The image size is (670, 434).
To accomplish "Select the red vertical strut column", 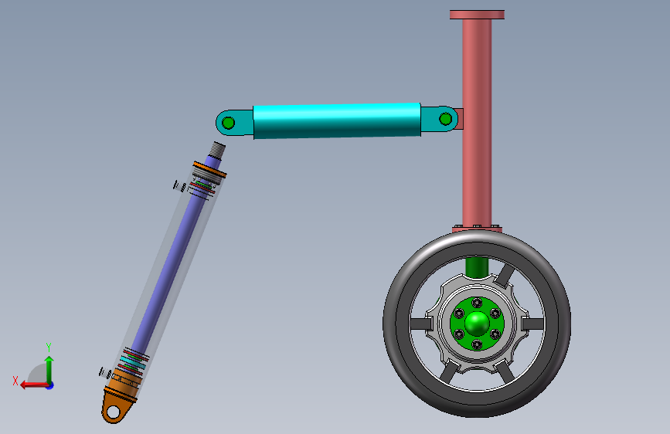I will point(477,123).
